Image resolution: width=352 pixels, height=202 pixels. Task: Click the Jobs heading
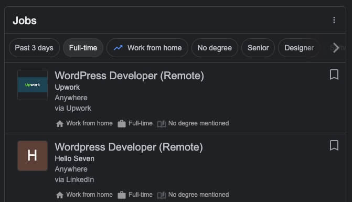tap(25, 20)
